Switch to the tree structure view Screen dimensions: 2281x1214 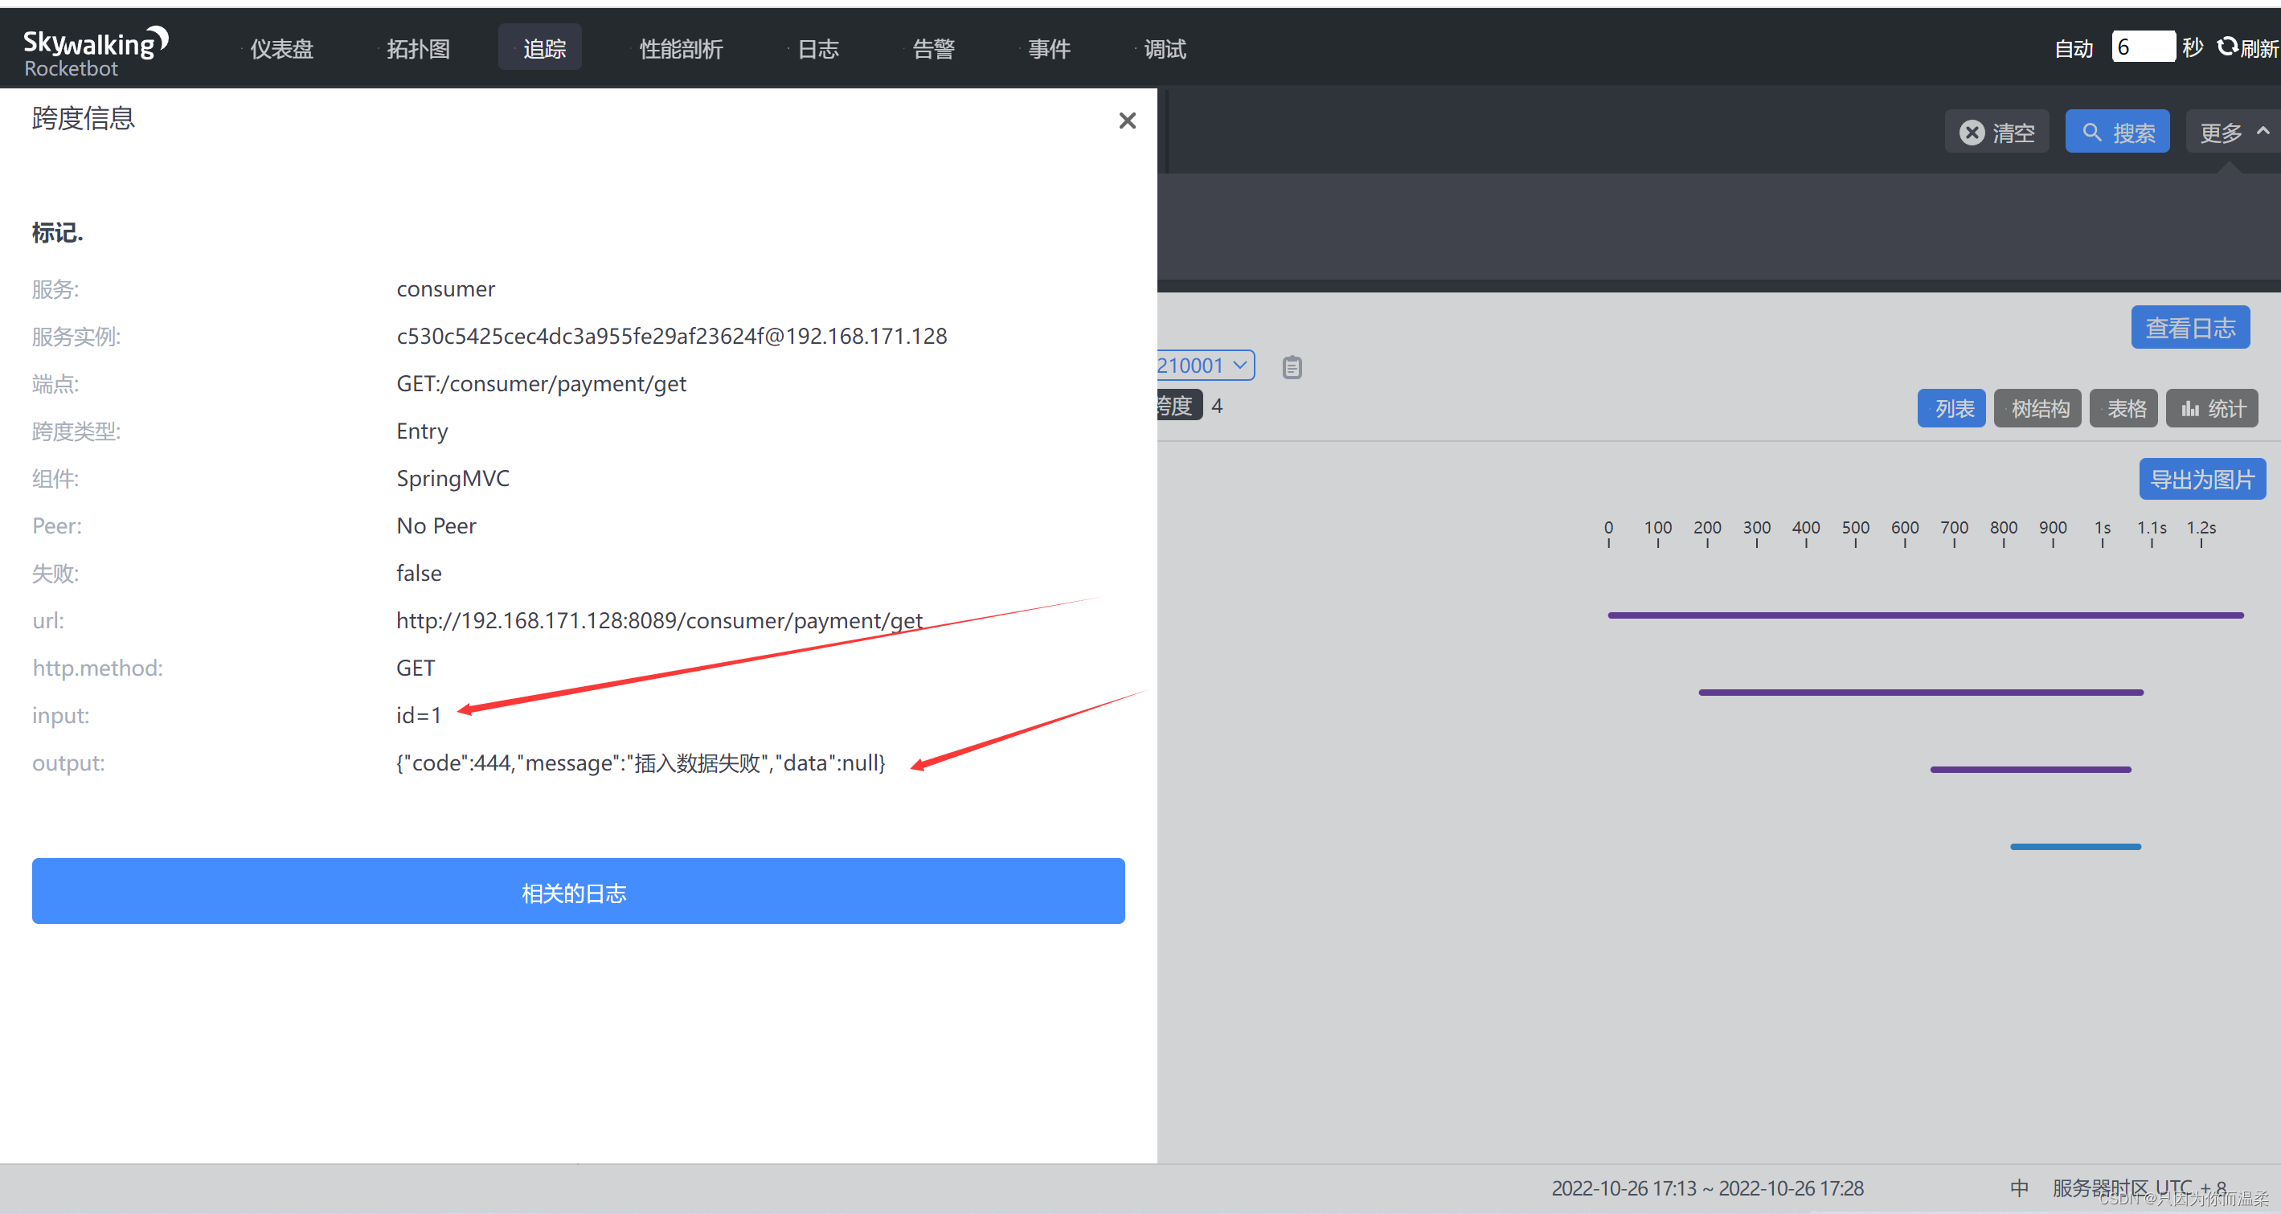[x=2038, y=409]
